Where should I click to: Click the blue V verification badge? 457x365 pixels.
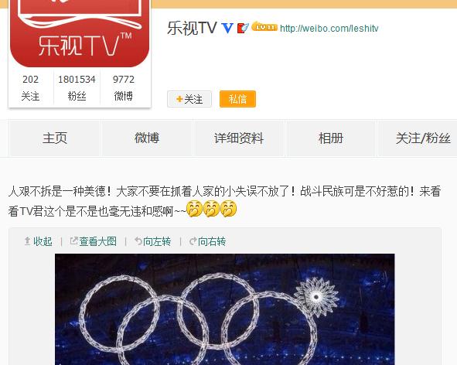(227, 28)
